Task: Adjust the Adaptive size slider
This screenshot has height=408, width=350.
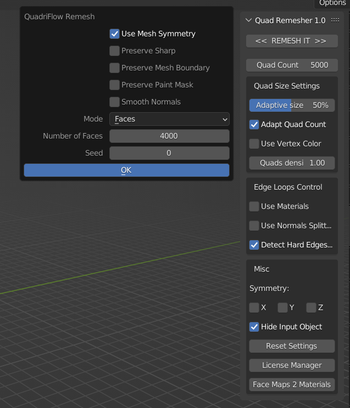Action: pos(292,105)
